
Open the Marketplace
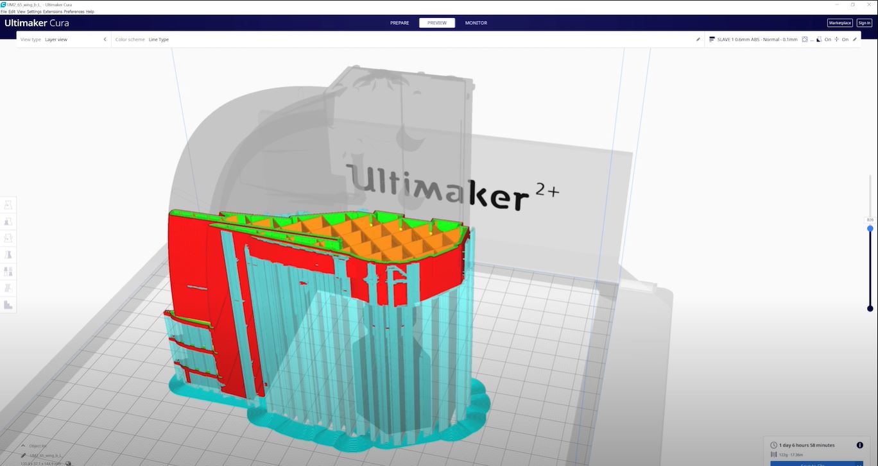[839, 23]
